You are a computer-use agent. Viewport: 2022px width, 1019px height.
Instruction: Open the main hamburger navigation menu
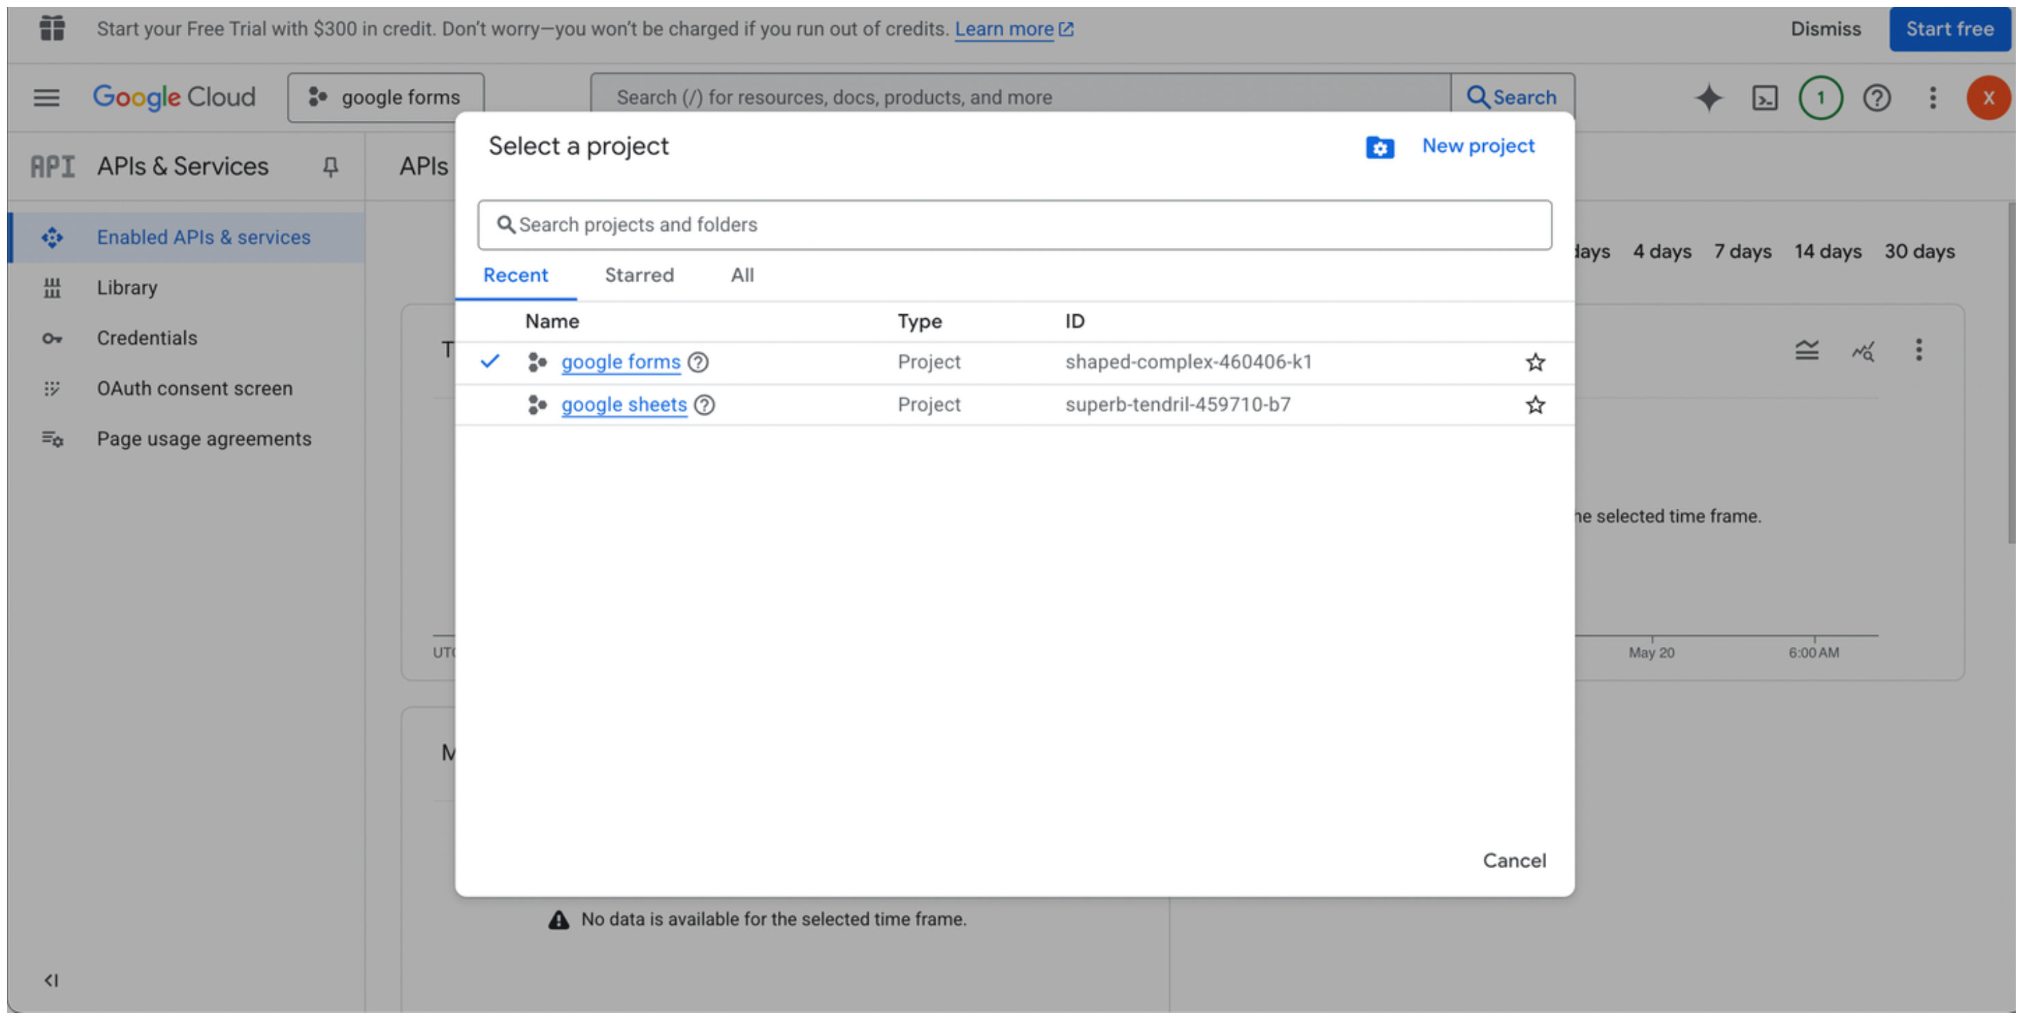click(46, 98)
